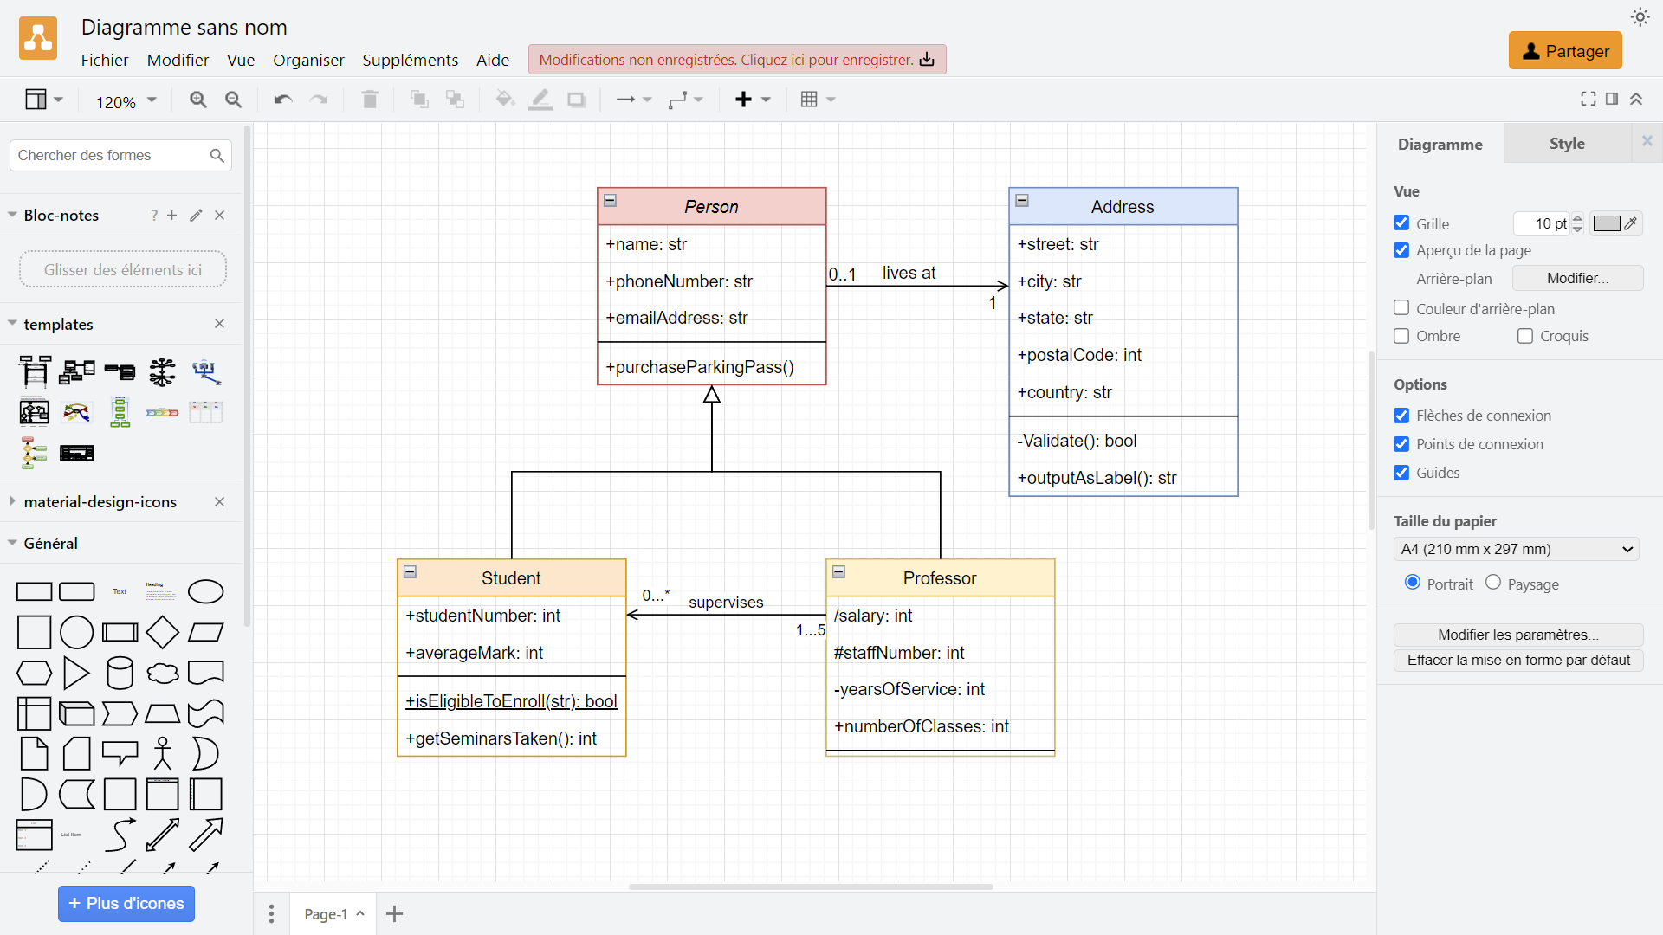This screenshot has height=935, width=1663.
Task: Click the zoom in magnifier icon
Action: click(198, 100)
